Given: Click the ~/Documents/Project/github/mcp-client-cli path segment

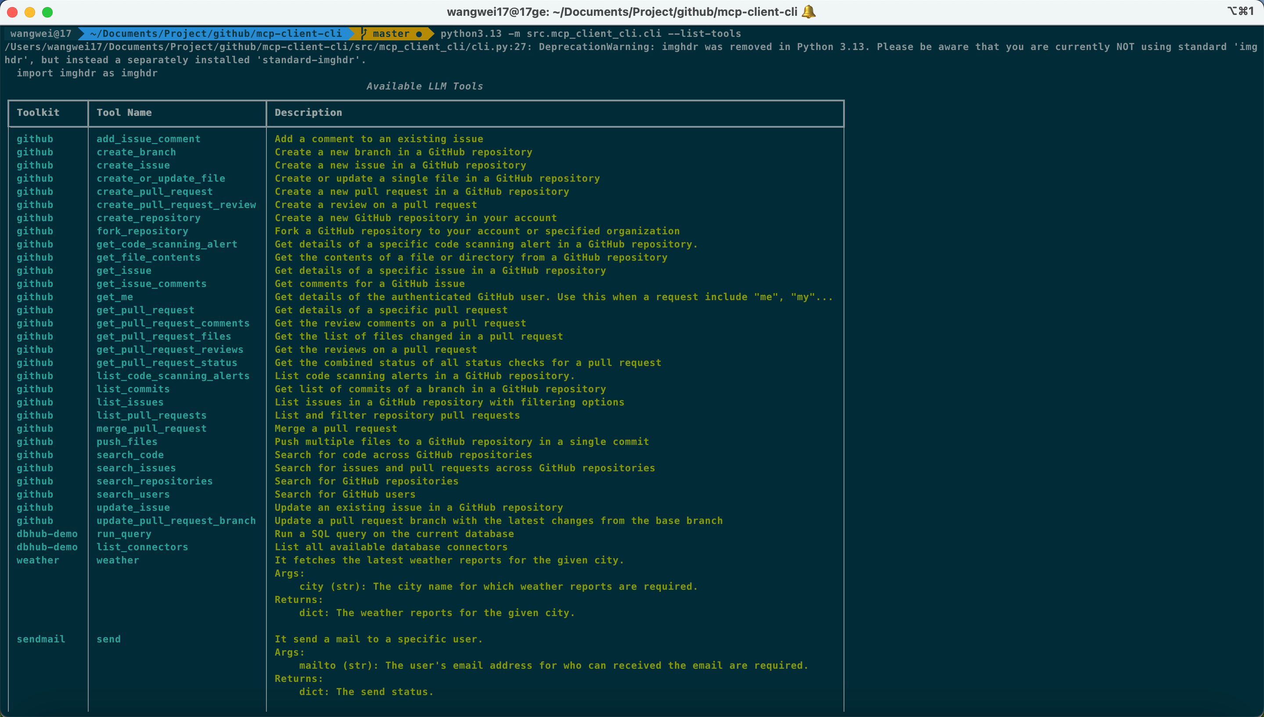Looking at the screenshot, I should click(215, 33).
